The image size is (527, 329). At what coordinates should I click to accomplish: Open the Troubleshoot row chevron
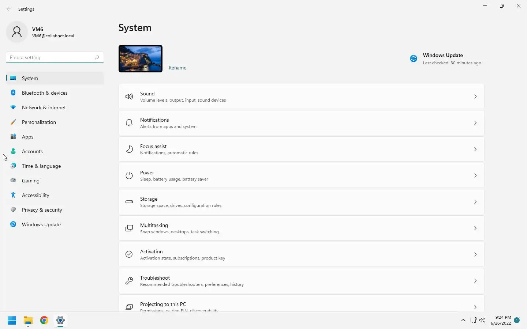point(475,281)
